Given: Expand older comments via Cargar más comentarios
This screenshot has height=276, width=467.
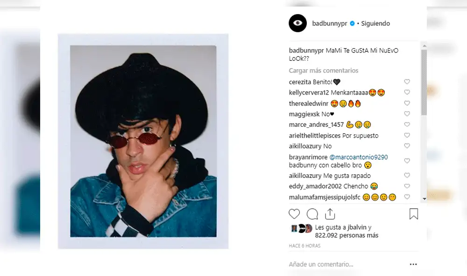Looking at the screenshot, I should coord(323,70).
